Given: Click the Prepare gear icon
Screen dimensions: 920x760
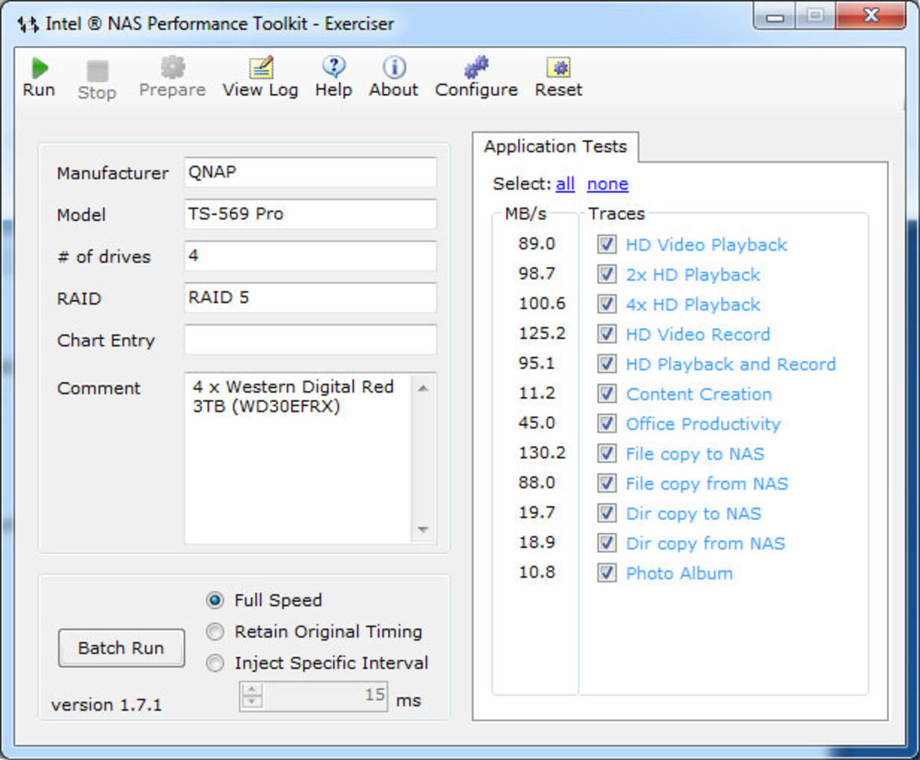Looking at the screenshot, I should click(172, 68).
